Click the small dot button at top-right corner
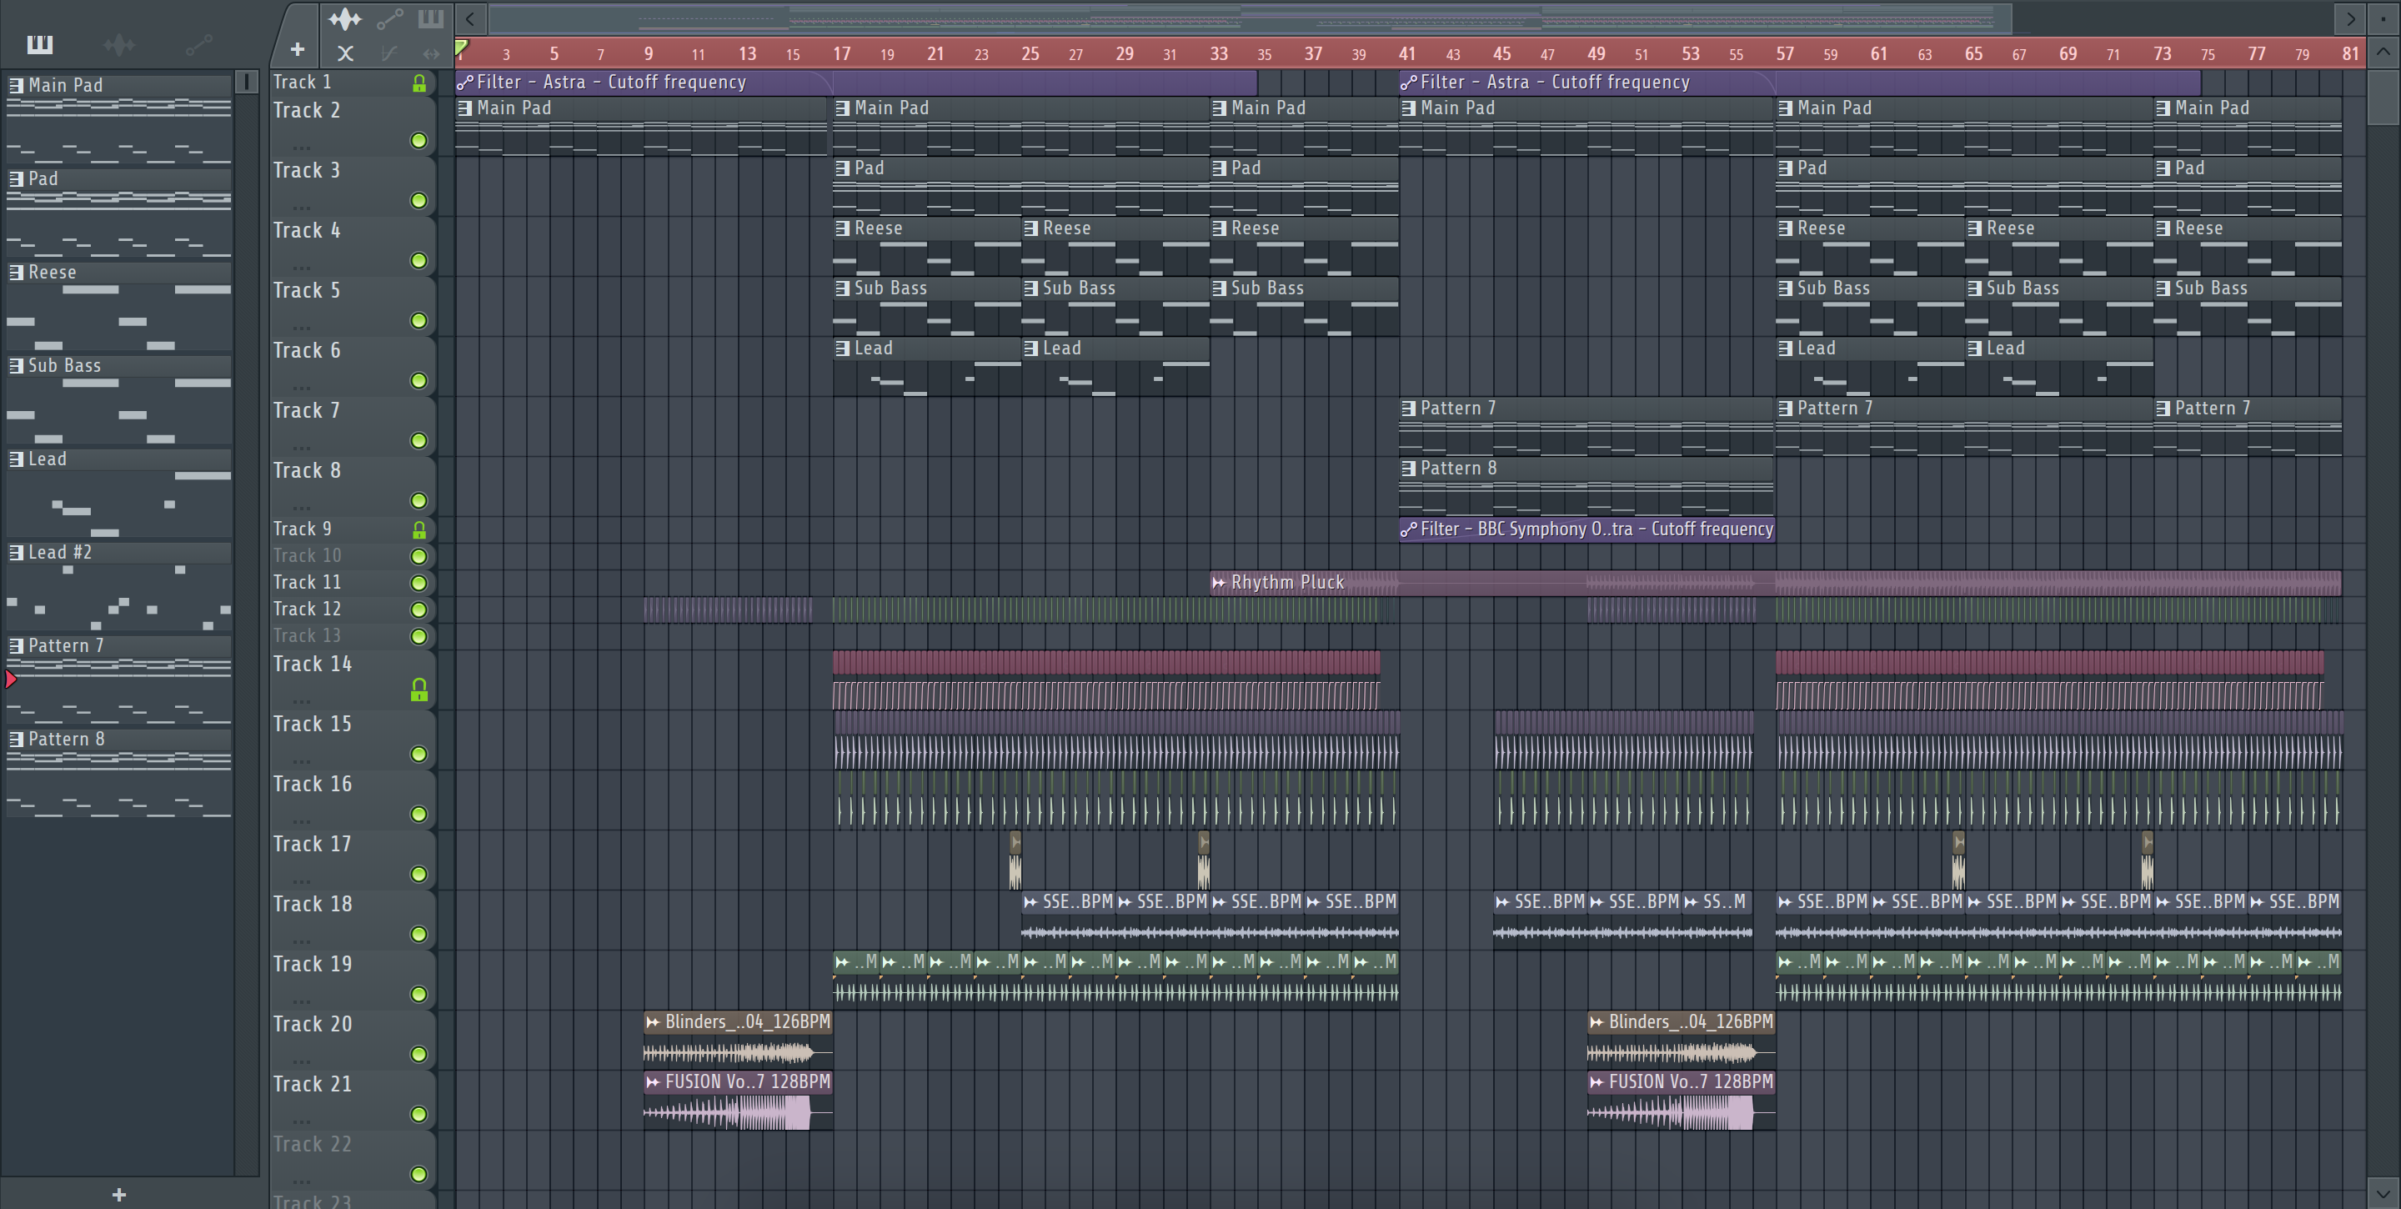The height and width of the screenshot is (1209, 2401). (x=2383, y=18)
